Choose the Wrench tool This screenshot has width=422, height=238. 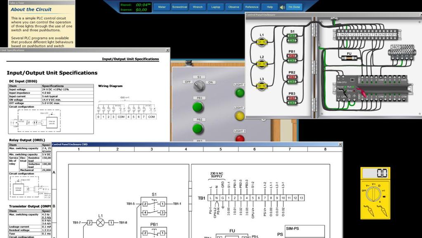(198, 7)
